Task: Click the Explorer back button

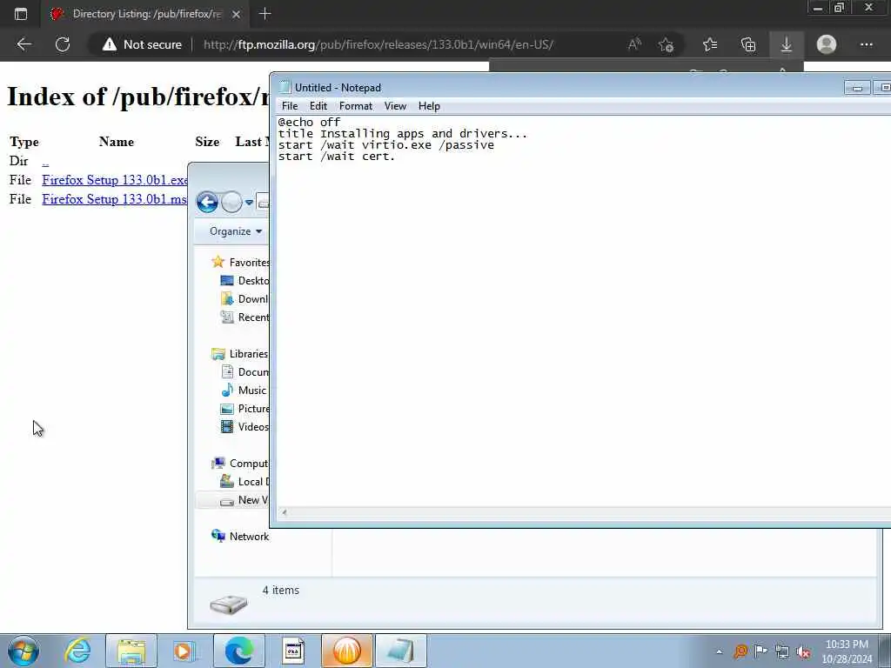Action: pyautogui.click(x=207, y=202)
